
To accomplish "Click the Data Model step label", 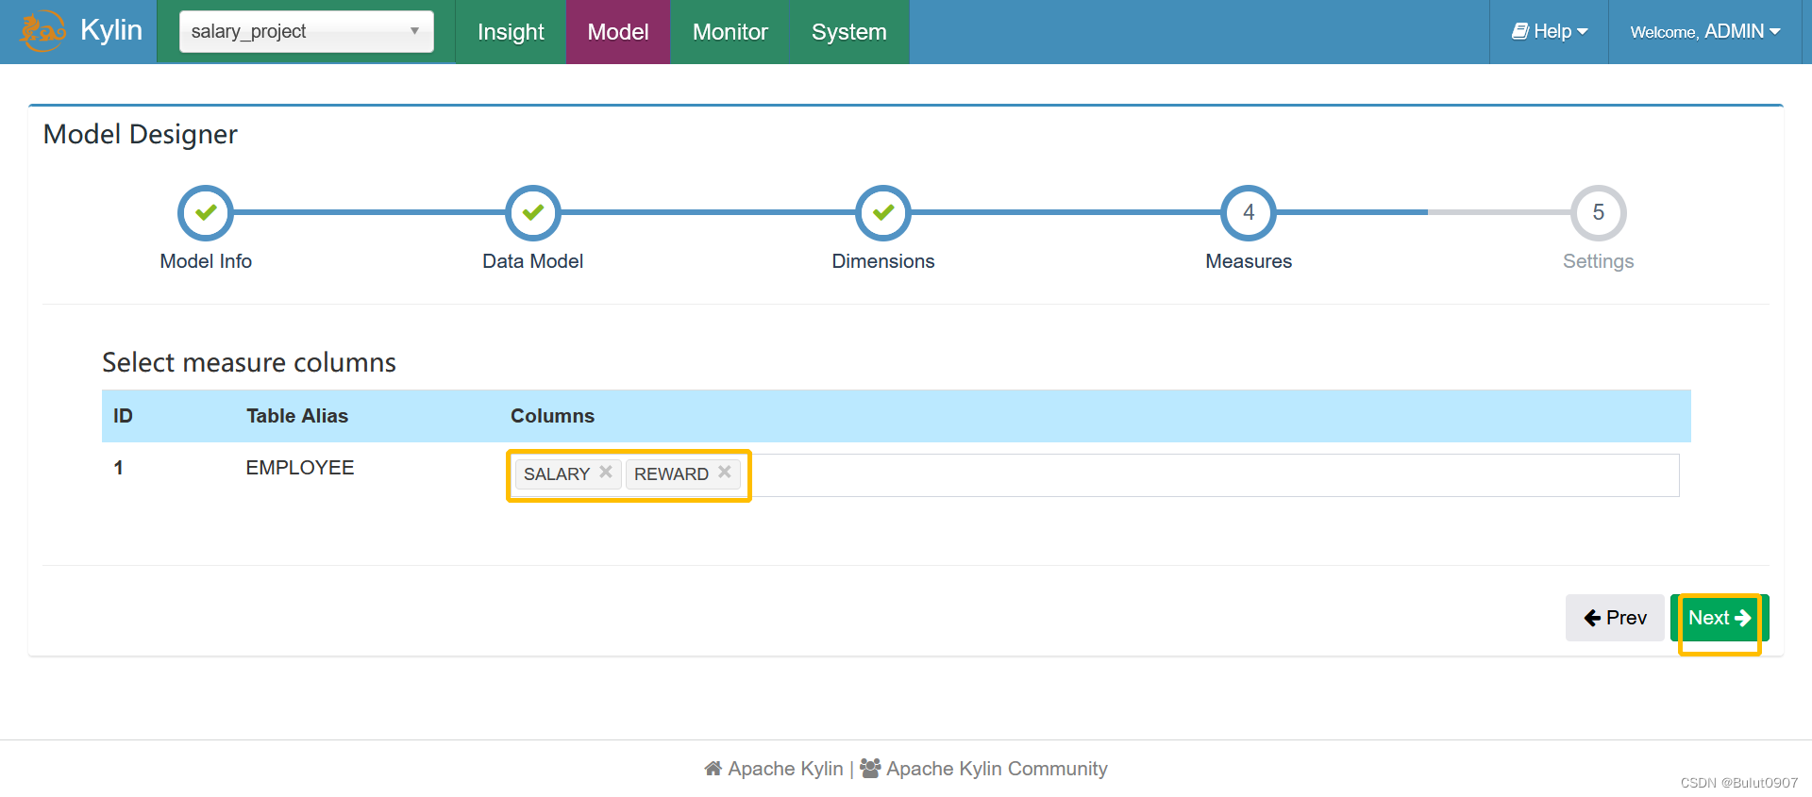I will [533, 261].
